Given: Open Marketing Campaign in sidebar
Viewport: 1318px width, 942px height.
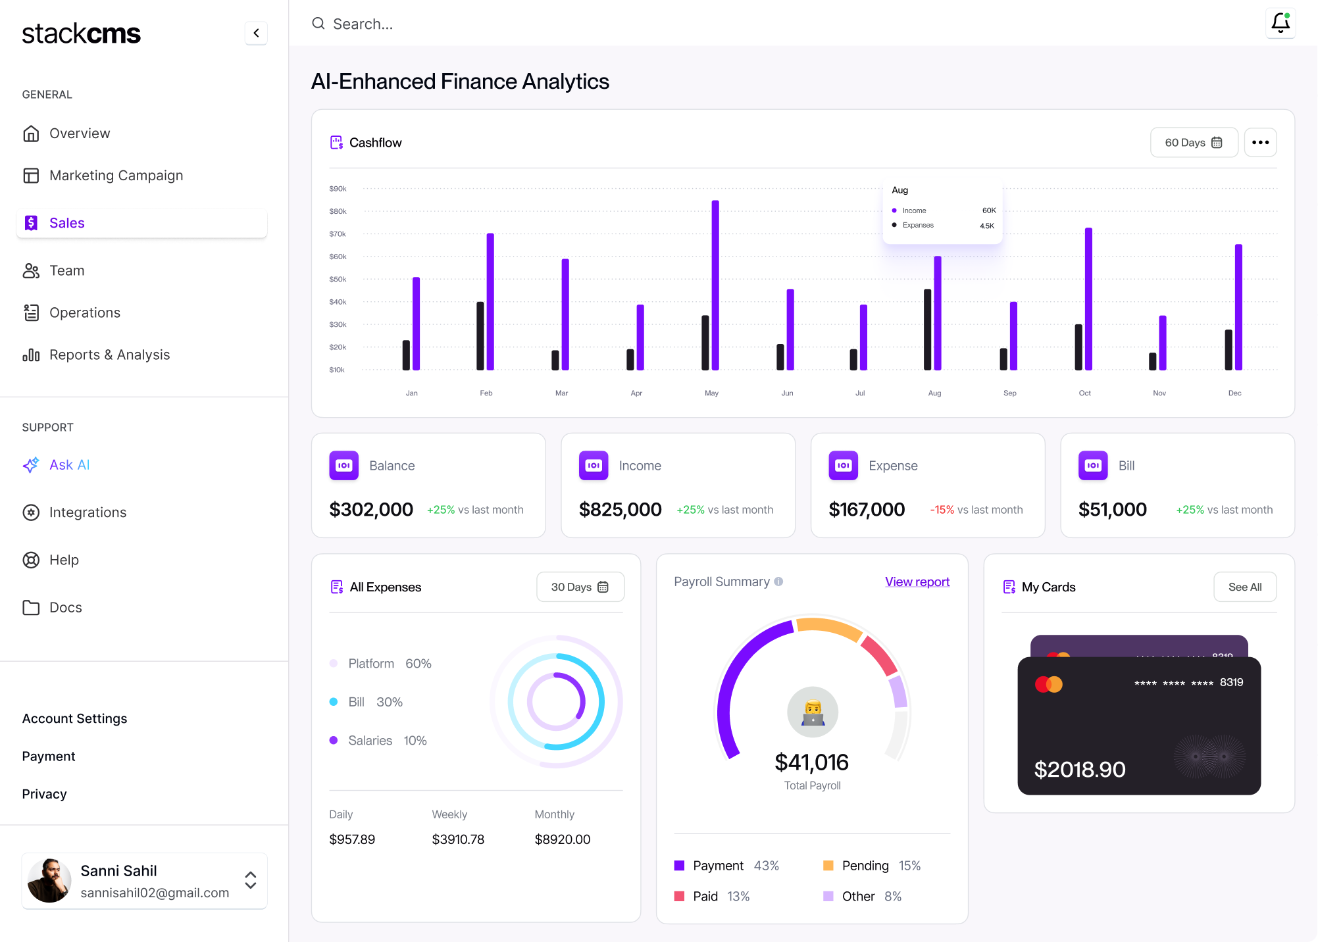Looking at the screenshot, I should tap(116, 176).
